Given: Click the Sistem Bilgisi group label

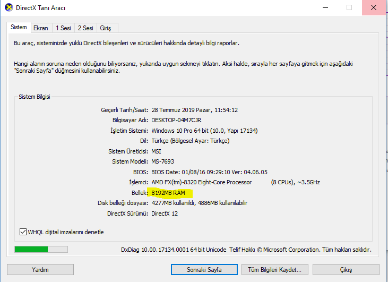Looking at the screenshot, I should click(x=35, y=97).
